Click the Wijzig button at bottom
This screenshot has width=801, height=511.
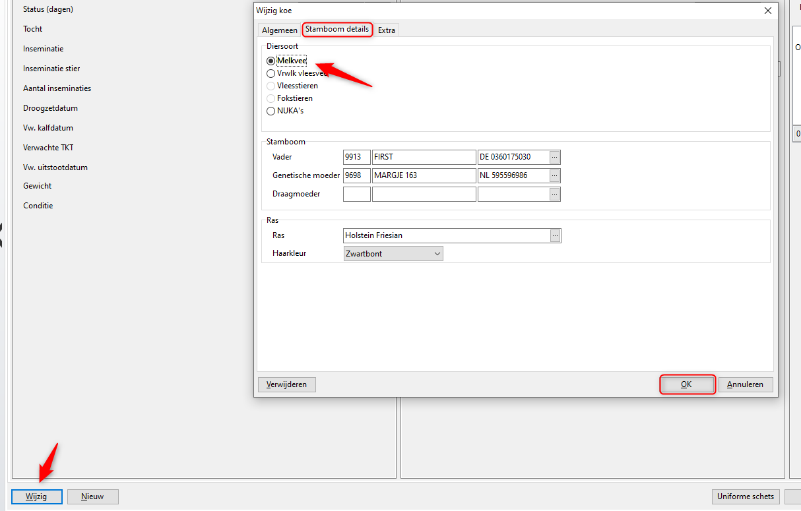pos(37,496)
